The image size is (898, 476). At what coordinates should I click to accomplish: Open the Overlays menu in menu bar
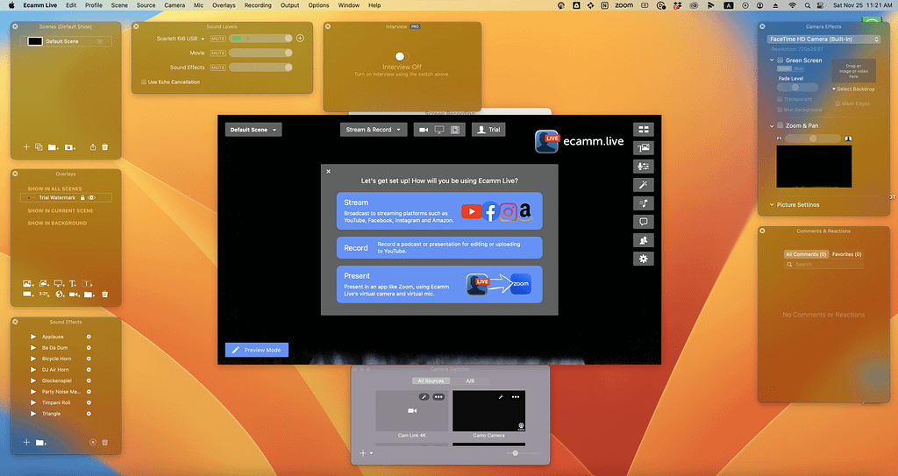click(224, 5)
